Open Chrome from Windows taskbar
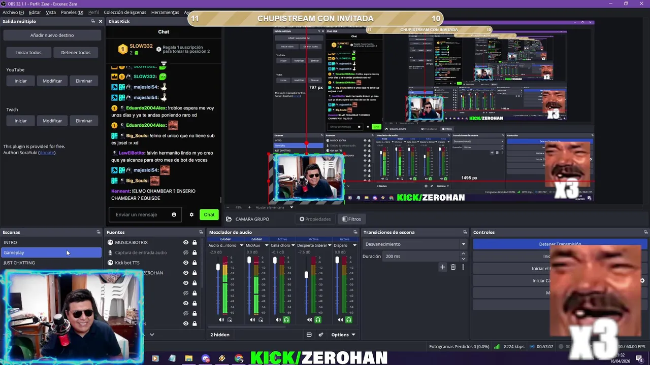 tap(239, 358)
